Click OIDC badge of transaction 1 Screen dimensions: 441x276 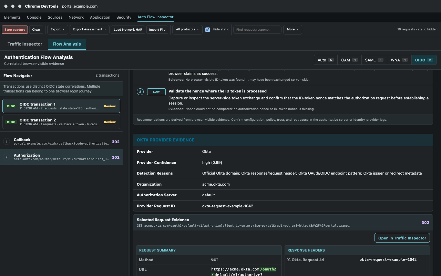coord(11,106)
